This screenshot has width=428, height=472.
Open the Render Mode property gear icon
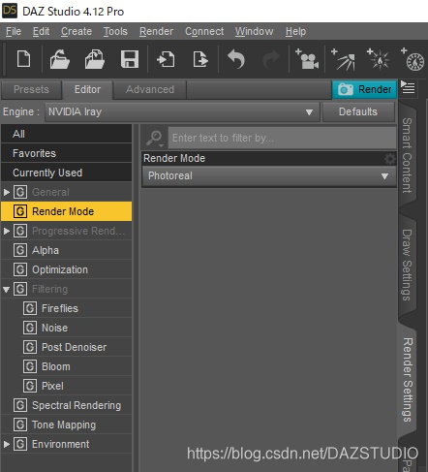390,159
